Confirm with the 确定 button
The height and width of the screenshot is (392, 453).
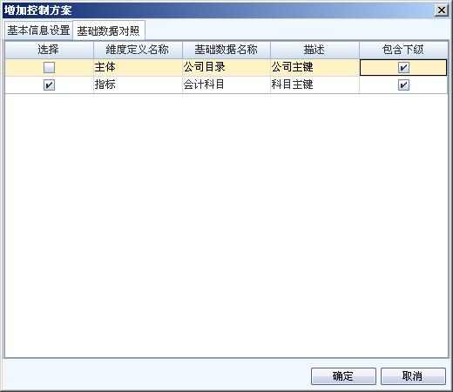(343, 376)
